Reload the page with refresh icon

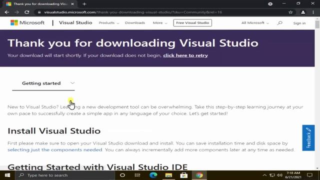tap(26, 12)
